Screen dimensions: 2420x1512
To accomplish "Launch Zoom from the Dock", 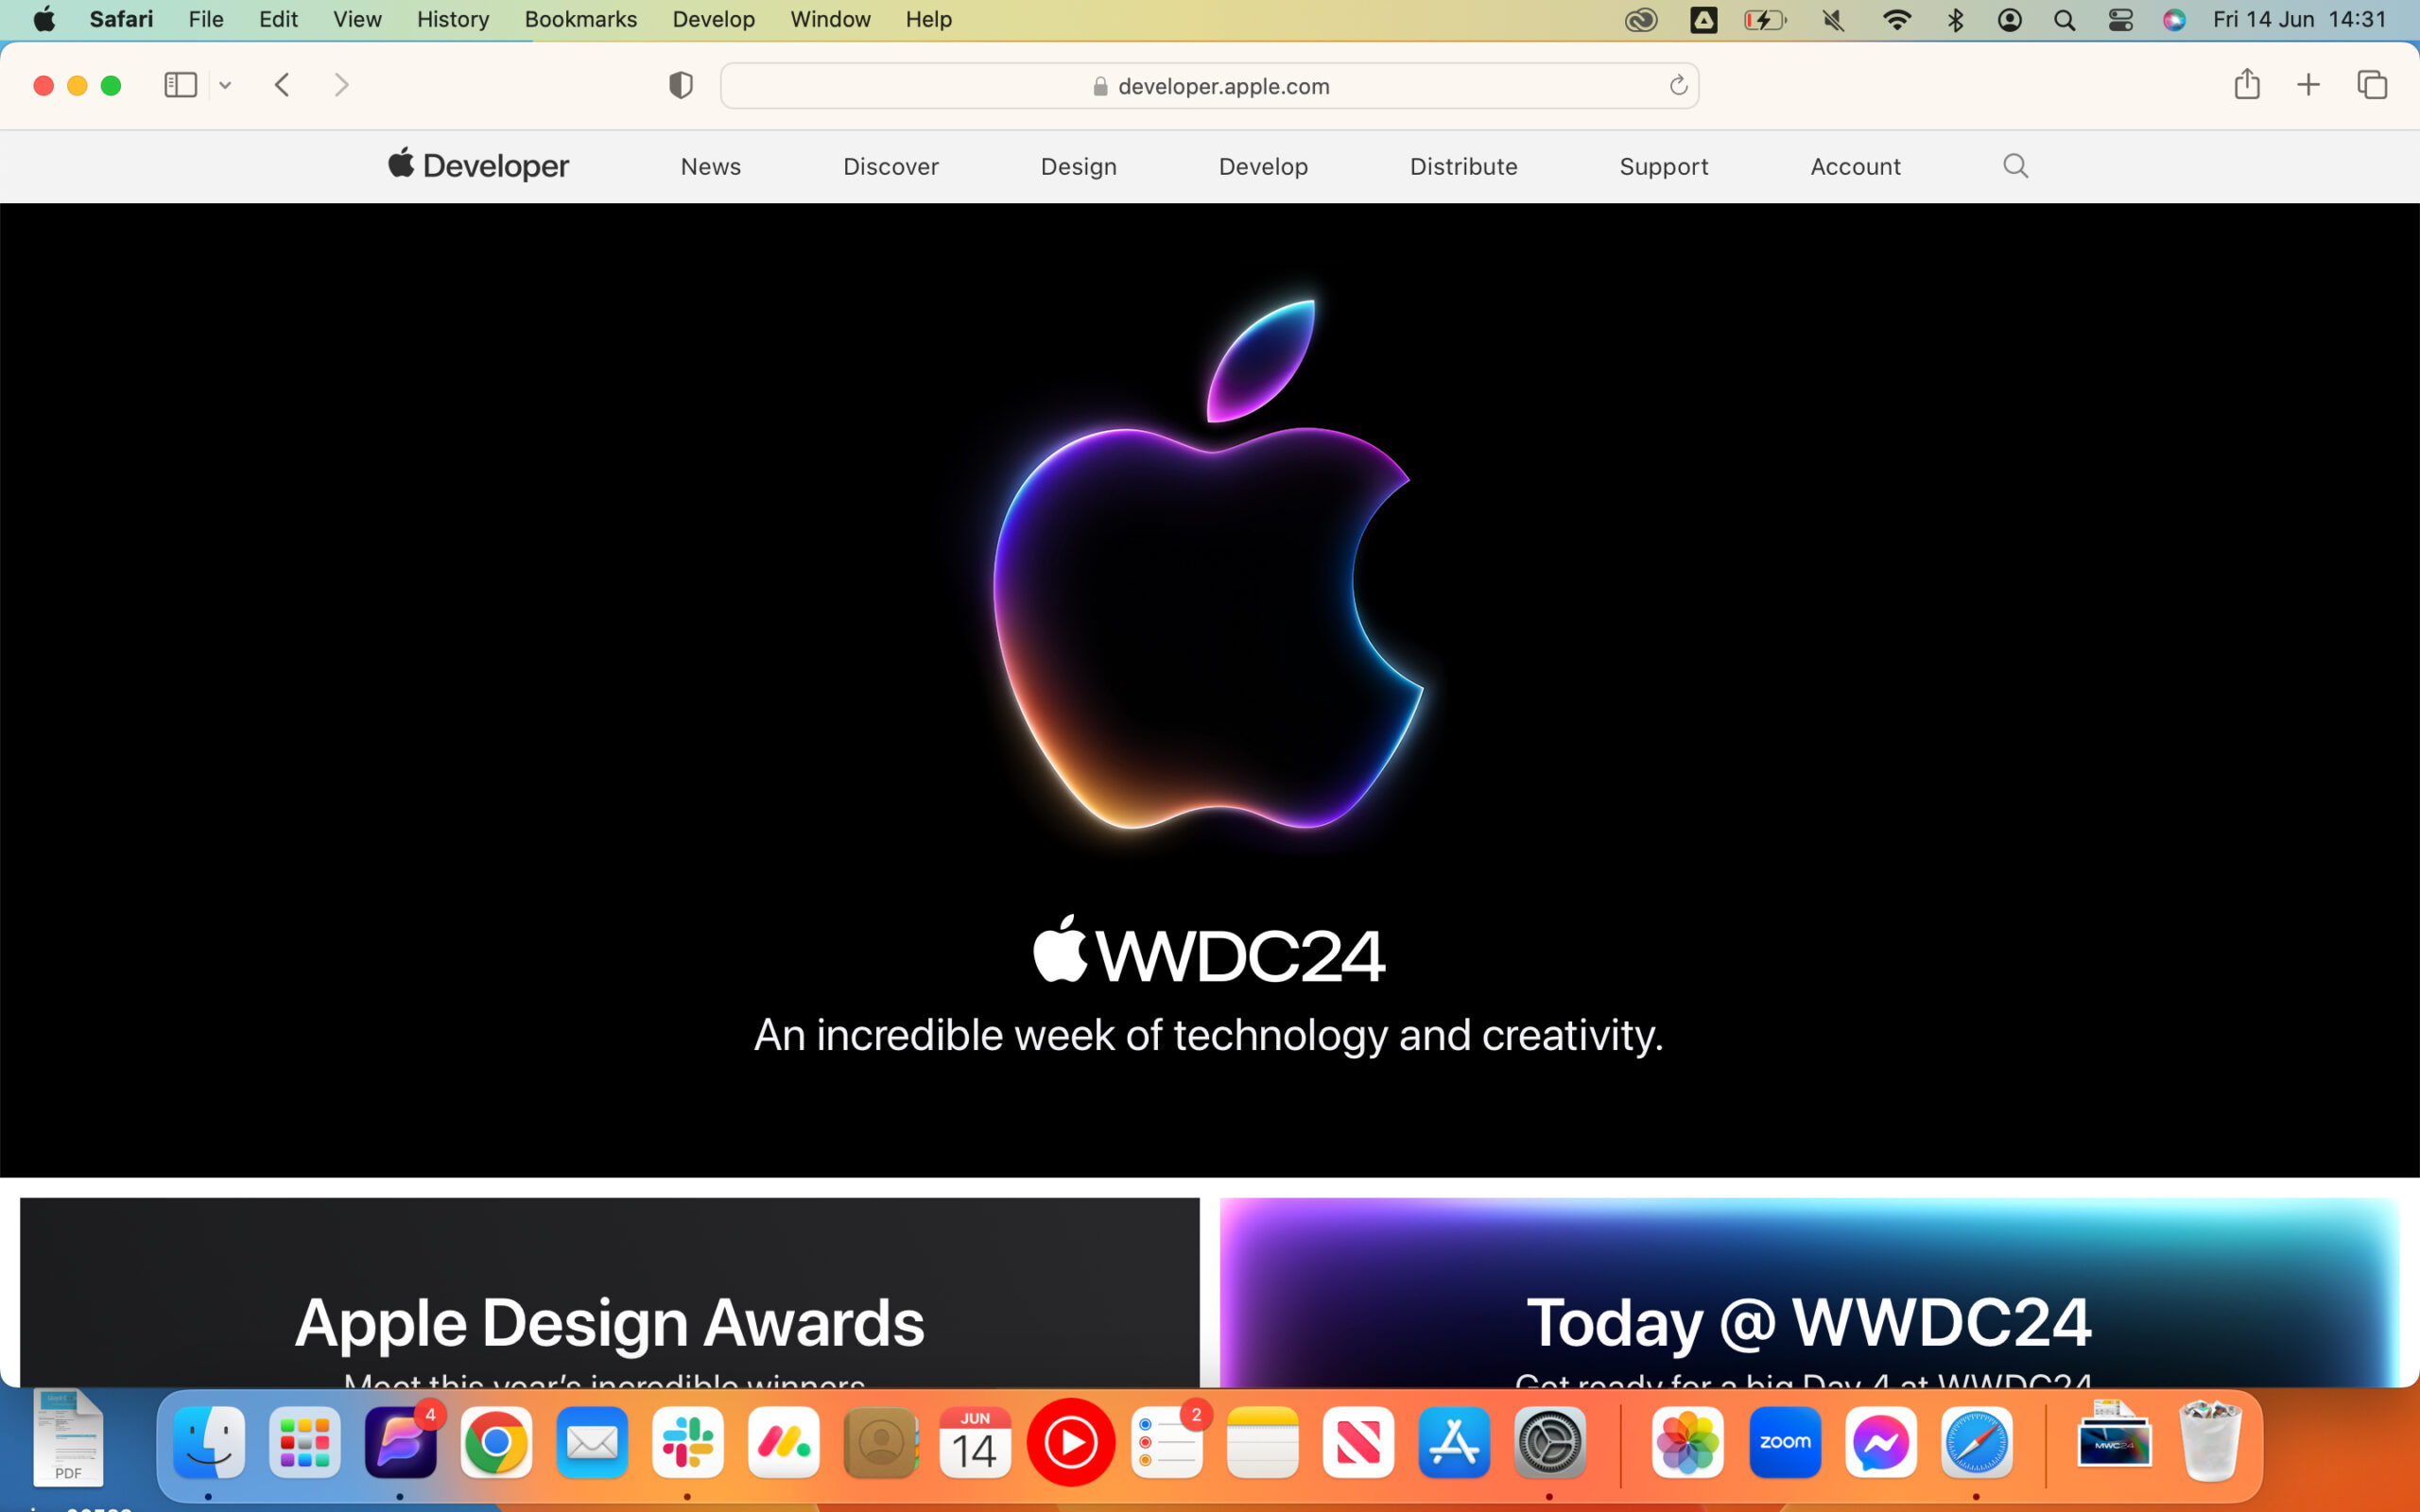I will click(1785, 1442).
